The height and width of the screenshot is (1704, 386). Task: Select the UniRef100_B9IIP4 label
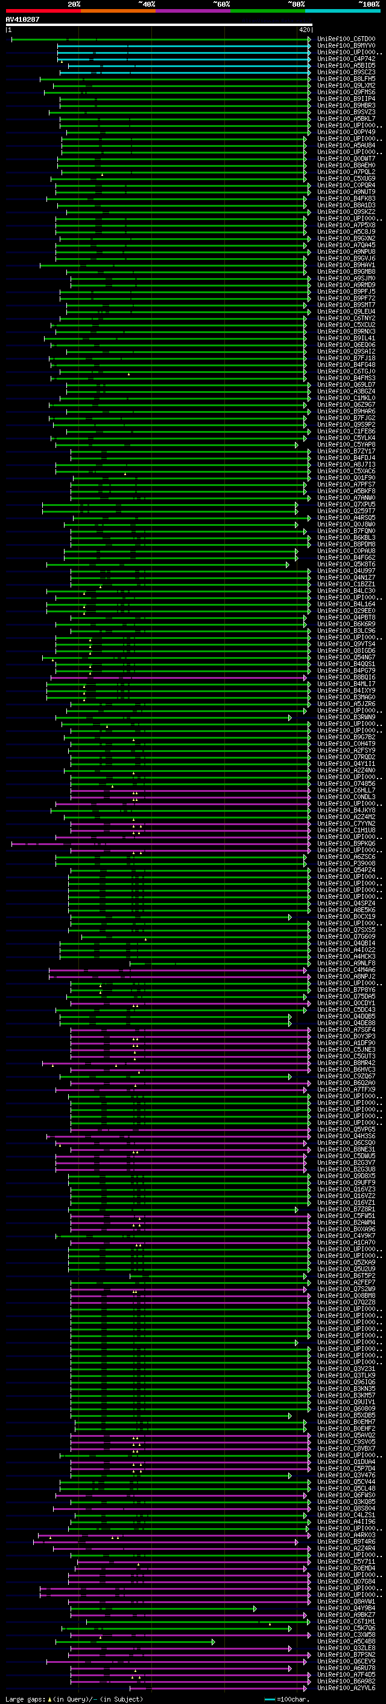click(x=346, y=99)
